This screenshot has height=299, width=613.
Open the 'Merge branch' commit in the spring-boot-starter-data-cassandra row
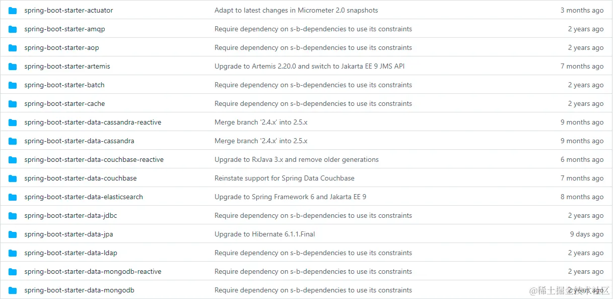click(x=261, y=141)
